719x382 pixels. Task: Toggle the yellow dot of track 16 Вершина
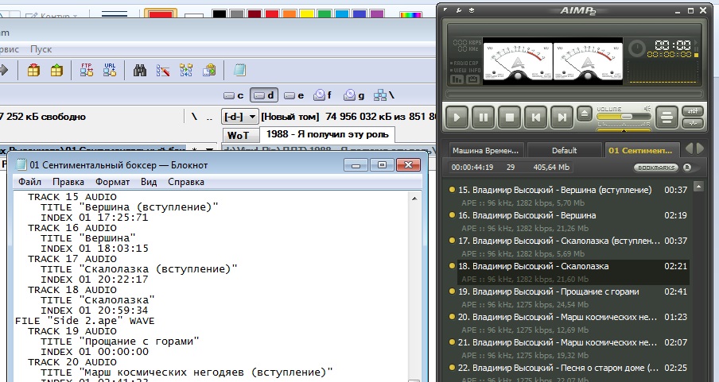pos(452,215)
